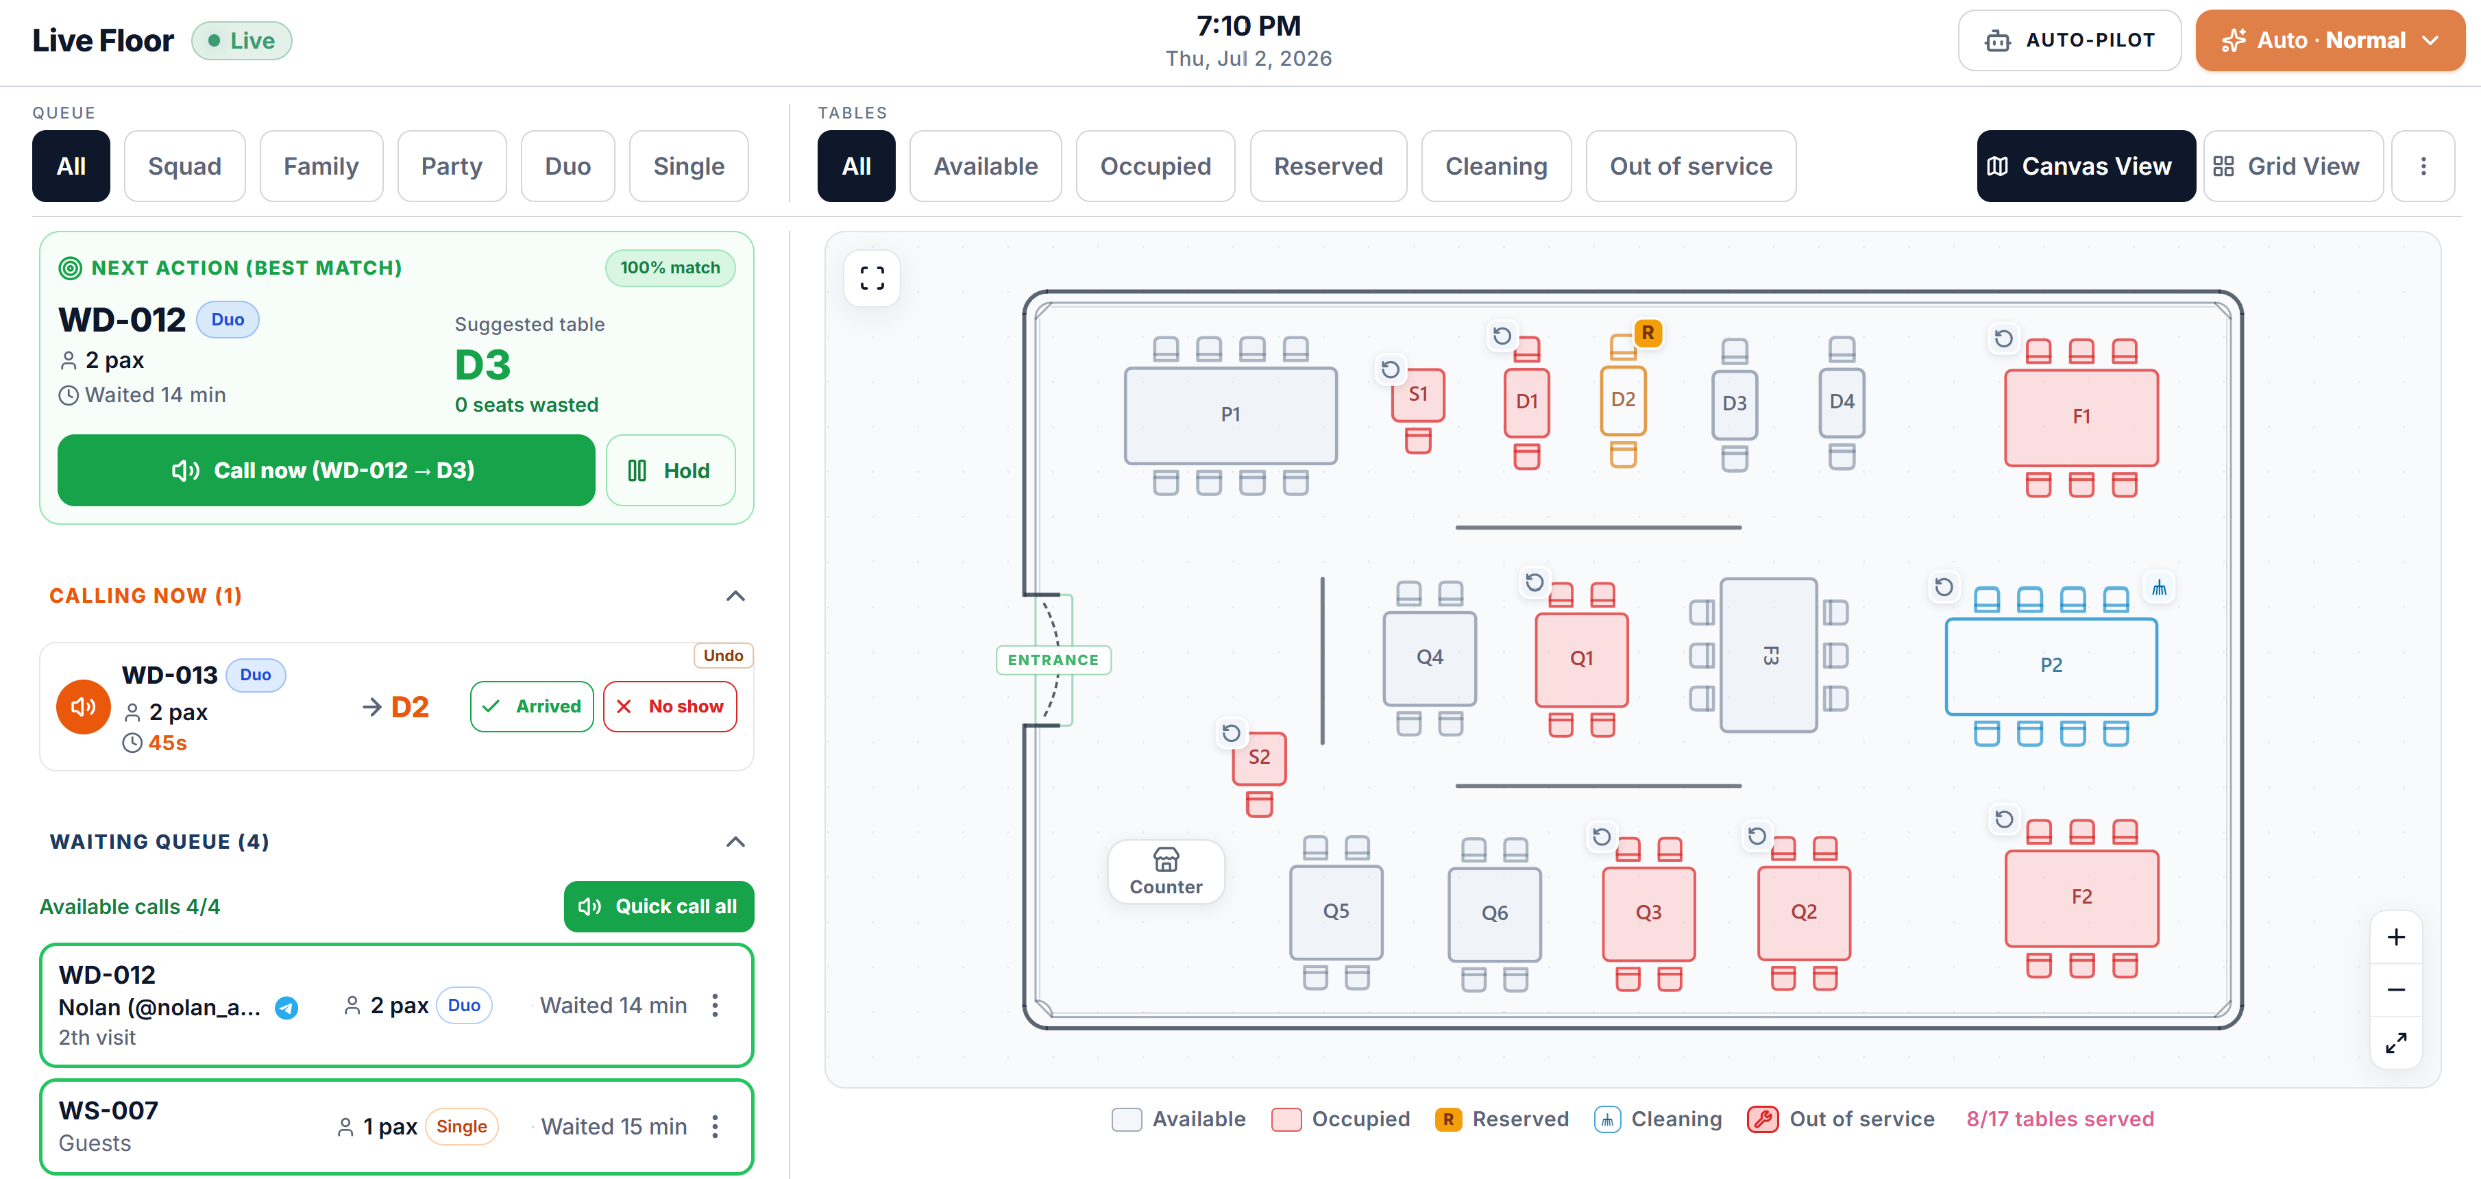Click the target icon beside Next Action
Viewport: 2481px width, 1179px height.
coord(71,269)
